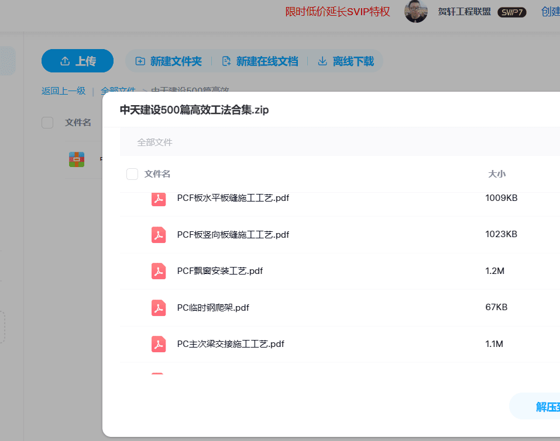The height and width of the screenshot is (441, 560).
Task: Click the 文件名 column header in dialog
Action: tap(157, 174)
